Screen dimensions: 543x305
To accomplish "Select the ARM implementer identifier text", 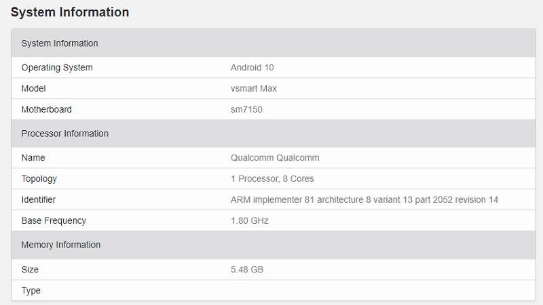I will [x=364, y=199].
